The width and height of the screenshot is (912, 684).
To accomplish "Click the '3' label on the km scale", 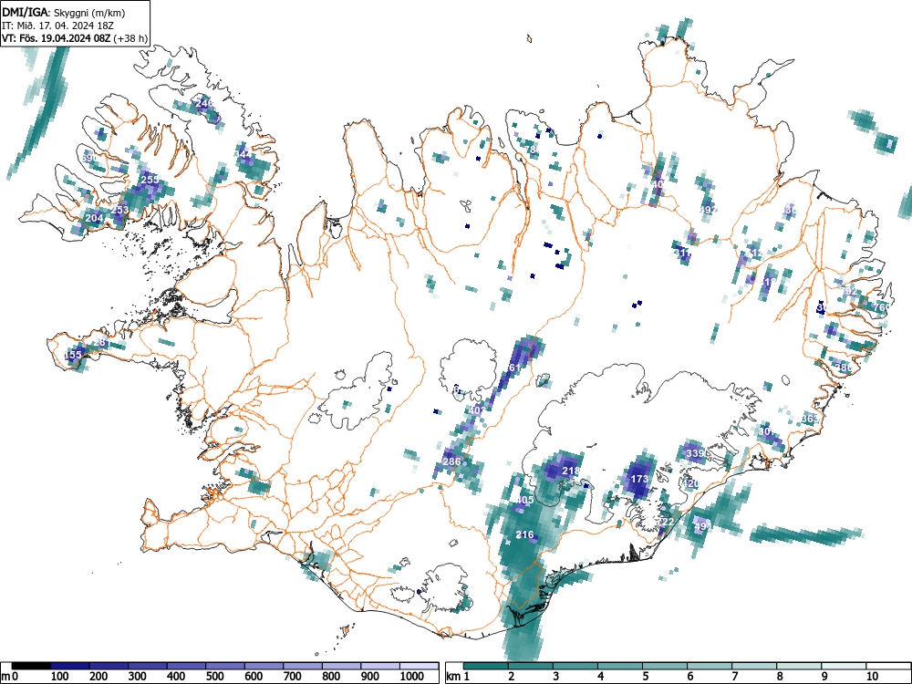I will coord(556,676).
